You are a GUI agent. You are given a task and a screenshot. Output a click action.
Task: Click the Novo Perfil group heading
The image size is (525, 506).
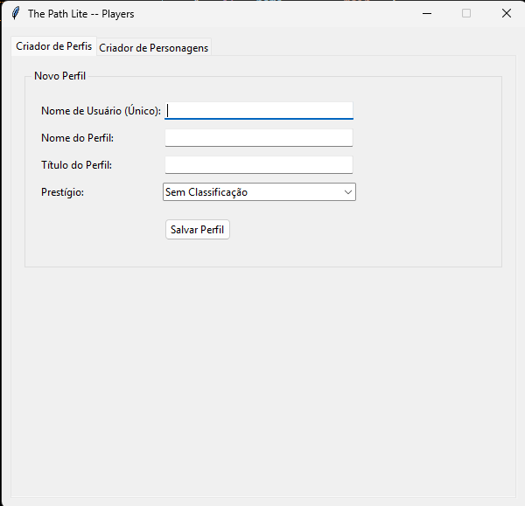[x=59, y=76]
